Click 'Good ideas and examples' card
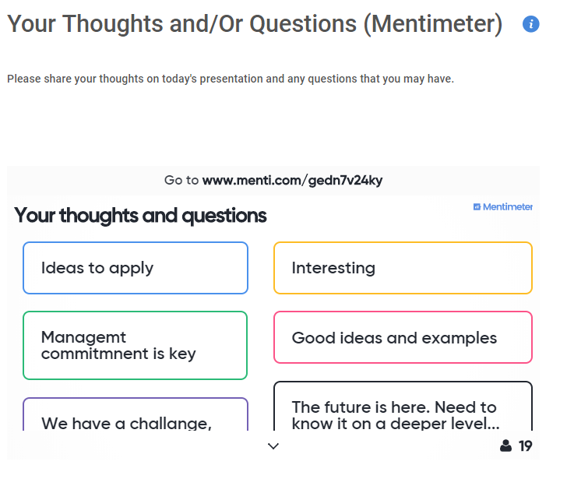The image size is (567, 493). click(x=403, y=337)
